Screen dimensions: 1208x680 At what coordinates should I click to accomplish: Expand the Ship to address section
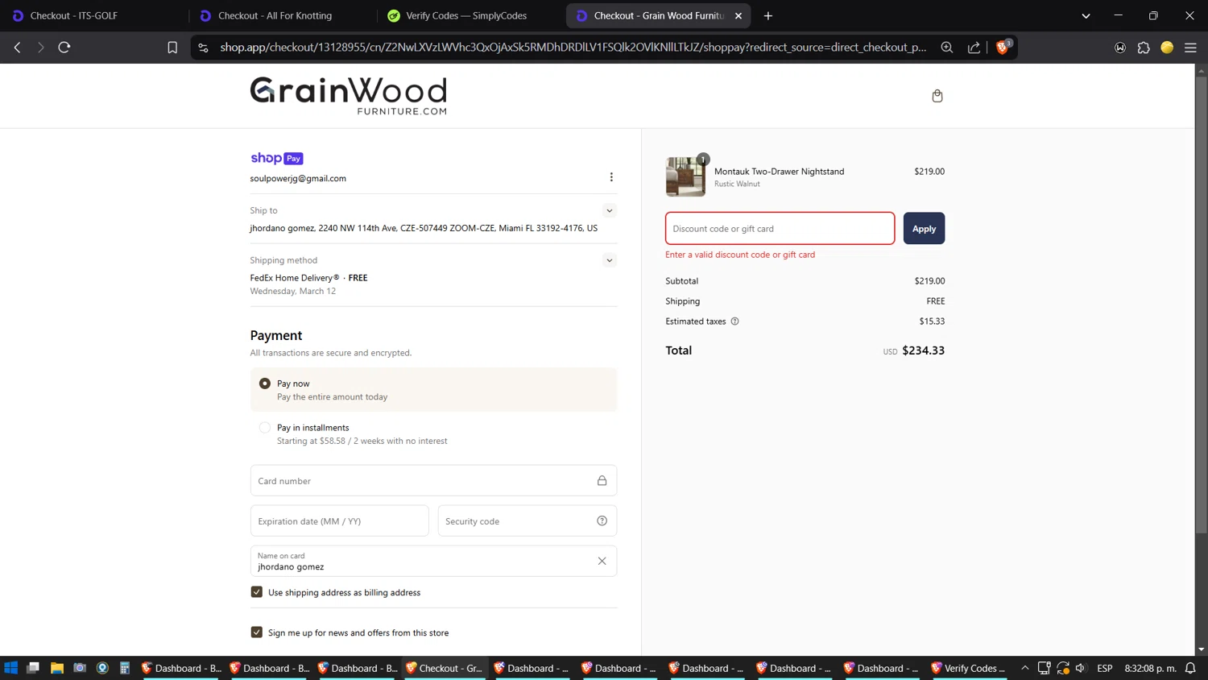[610, 210]
